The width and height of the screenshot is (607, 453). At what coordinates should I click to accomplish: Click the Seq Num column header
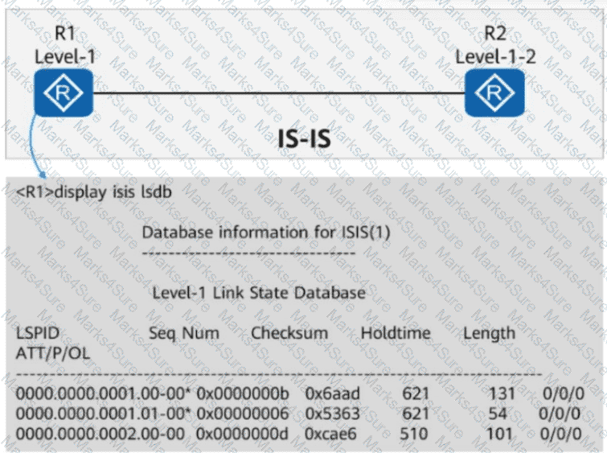[x=184, y=333]
